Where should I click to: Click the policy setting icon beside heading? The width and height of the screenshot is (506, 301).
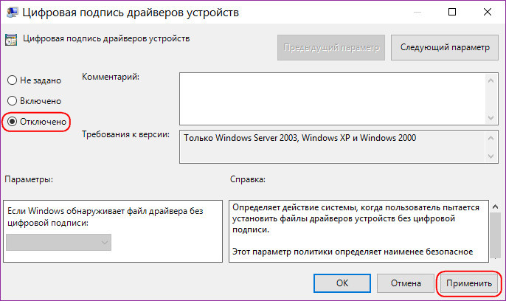coord(11,40)
